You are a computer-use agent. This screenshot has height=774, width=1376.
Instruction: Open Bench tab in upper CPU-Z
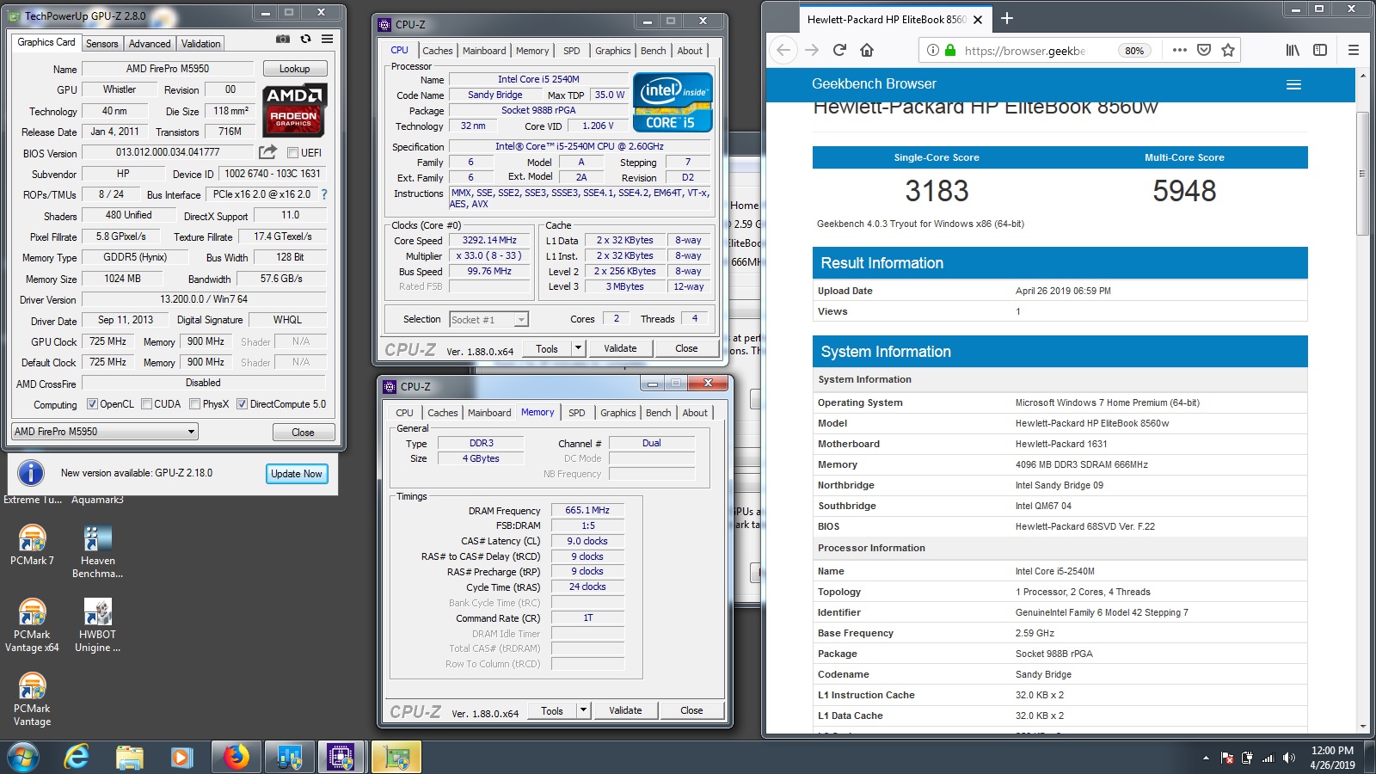pyautogui.click(x=654, y=51)
